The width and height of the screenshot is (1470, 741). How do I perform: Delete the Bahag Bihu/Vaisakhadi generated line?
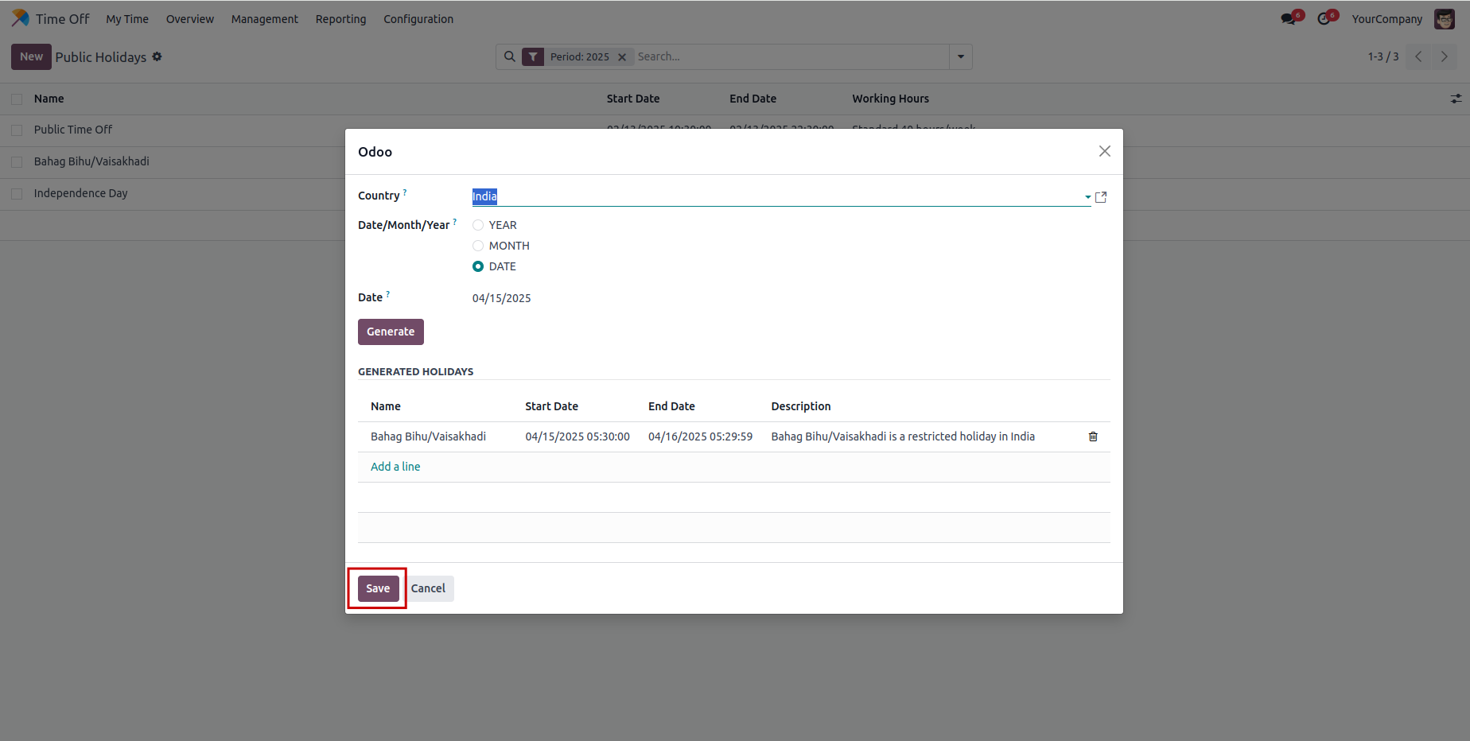[1093, 436]
